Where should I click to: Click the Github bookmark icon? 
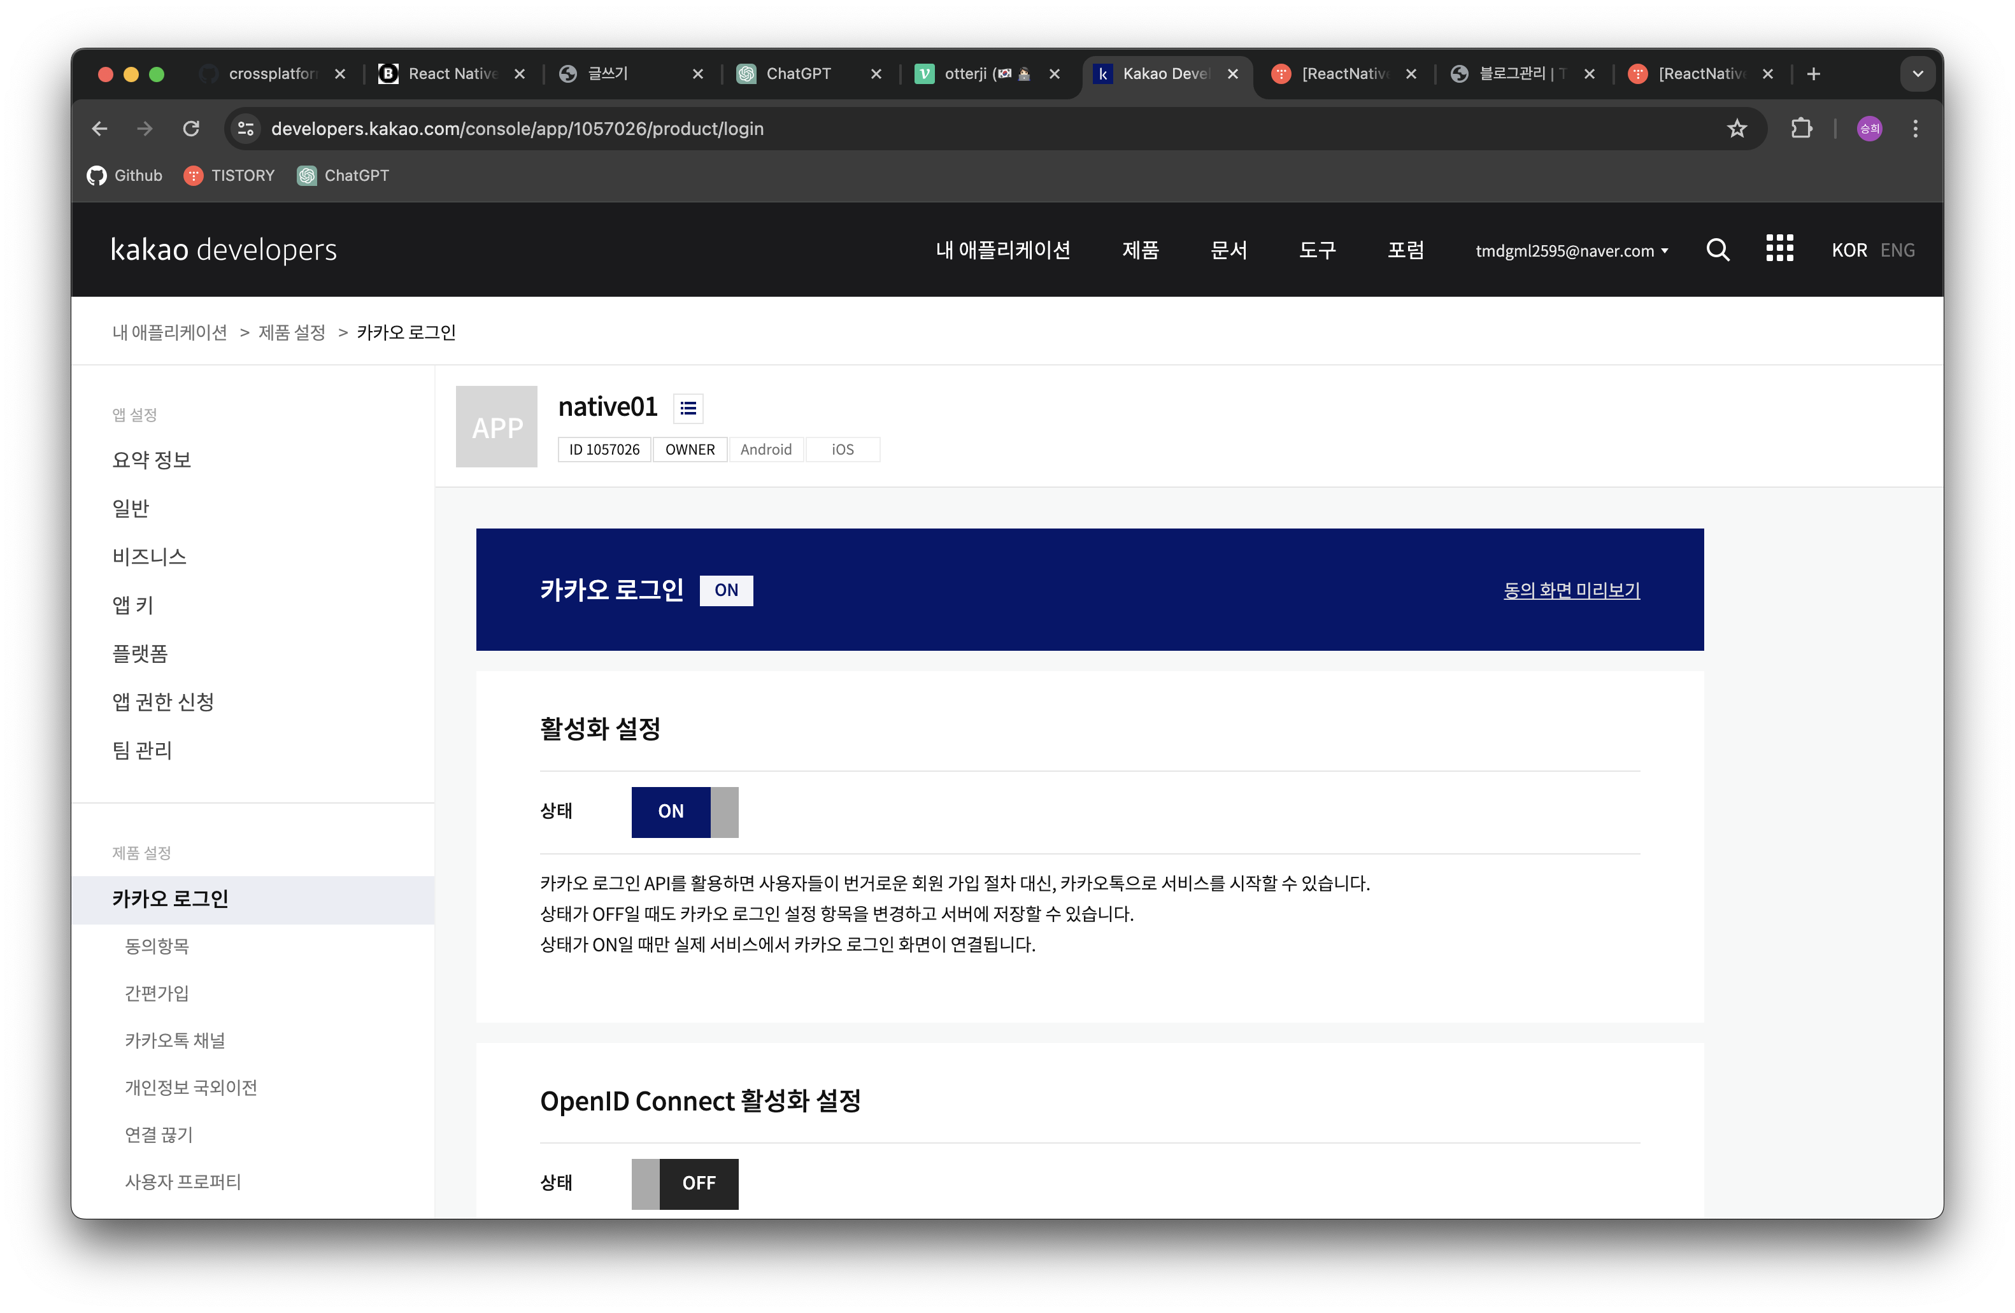(97, 175)
